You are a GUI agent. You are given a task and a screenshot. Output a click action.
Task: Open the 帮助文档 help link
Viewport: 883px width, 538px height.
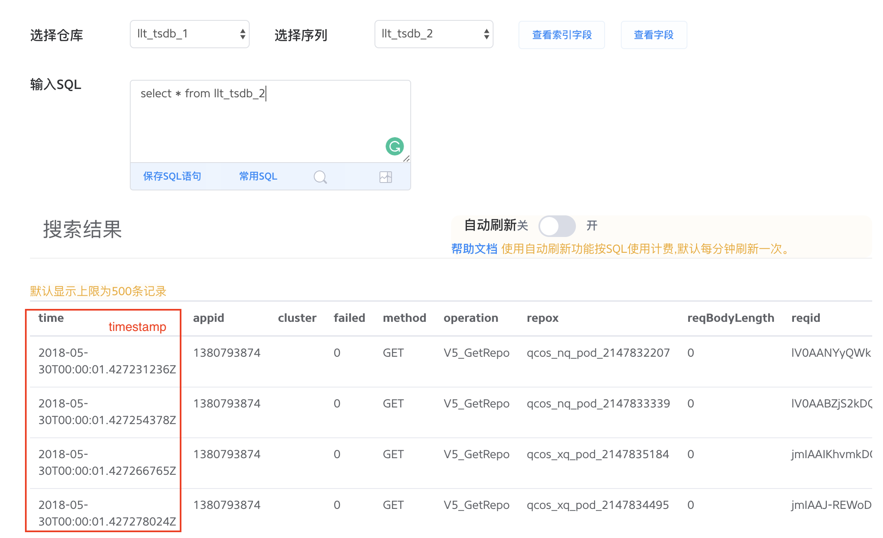pos(474,249)
